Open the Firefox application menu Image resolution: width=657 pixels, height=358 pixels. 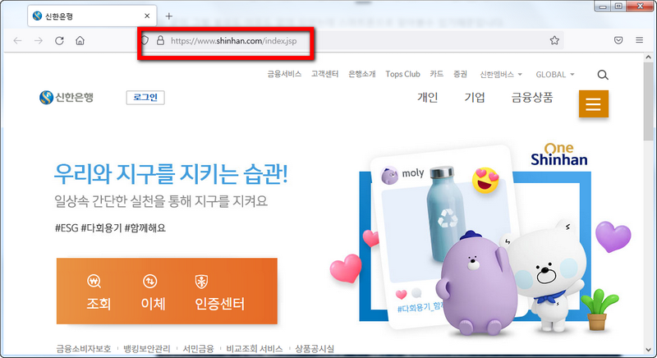(x=640, y=40)
